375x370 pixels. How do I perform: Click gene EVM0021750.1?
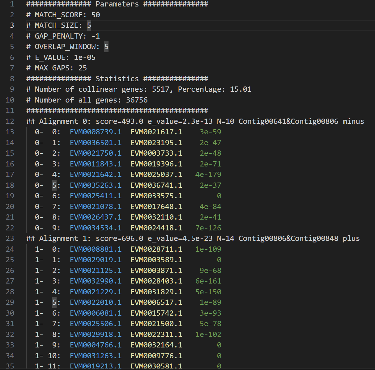pyautogui.click(x=96, y=153)
